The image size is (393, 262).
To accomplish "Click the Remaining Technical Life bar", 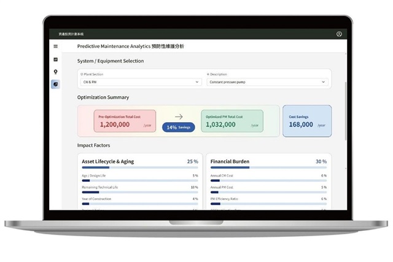I will pos(140,192).
